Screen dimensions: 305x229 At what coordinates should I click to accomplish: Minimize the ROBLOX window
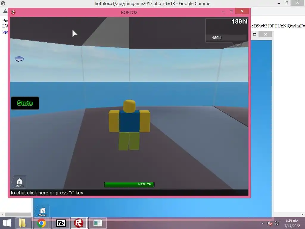pyautogui.click(x=223, y=12)
